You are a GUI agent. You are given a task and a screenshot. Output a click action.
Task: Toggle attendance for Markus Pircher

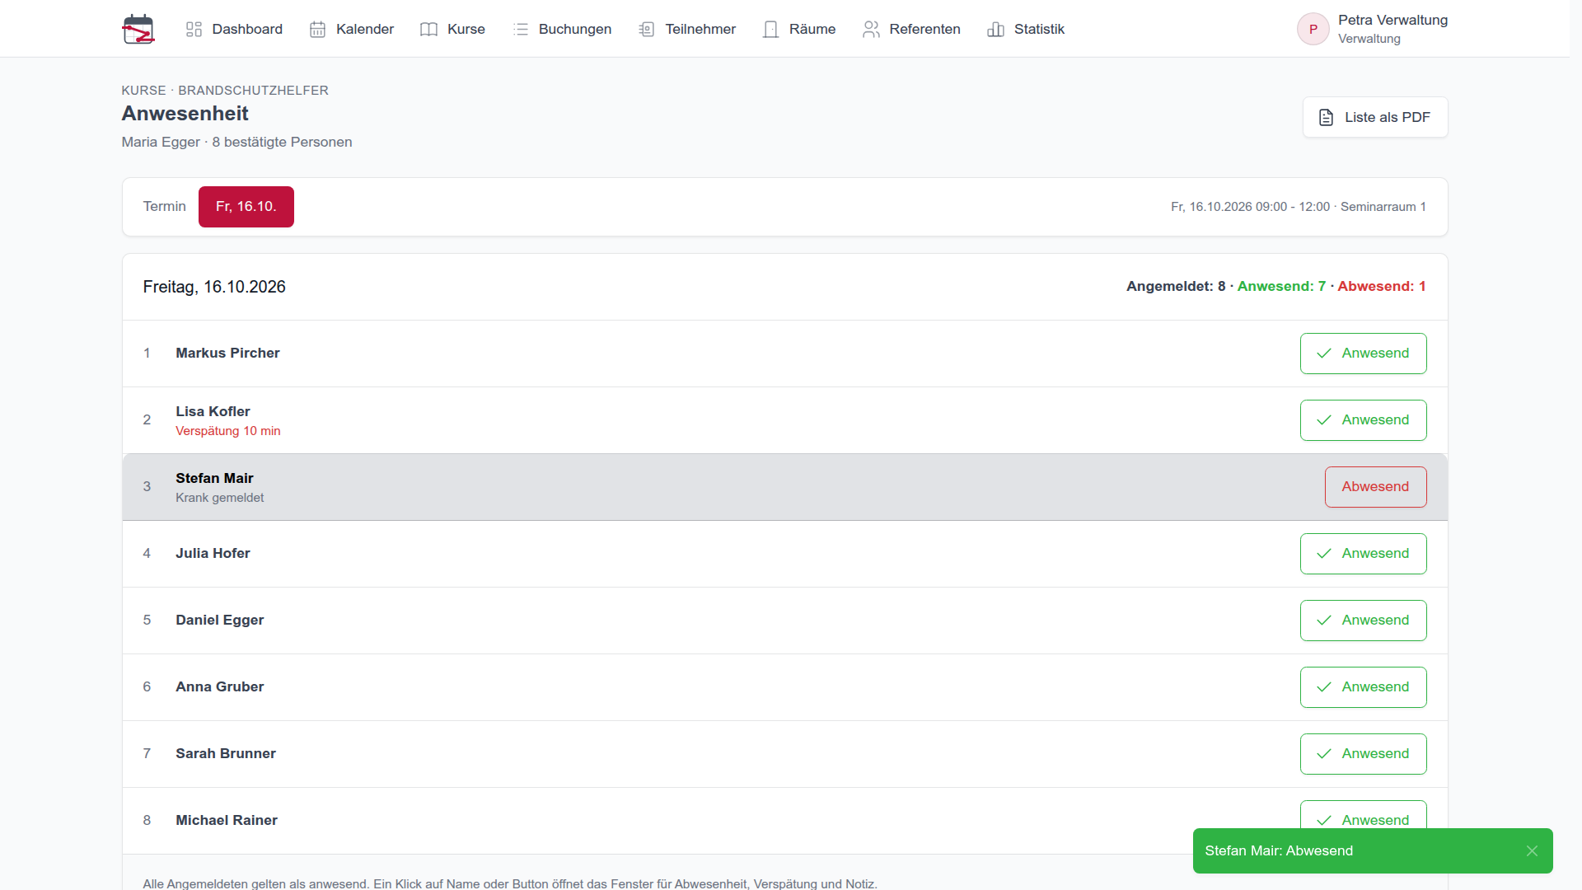point(1363,354)
